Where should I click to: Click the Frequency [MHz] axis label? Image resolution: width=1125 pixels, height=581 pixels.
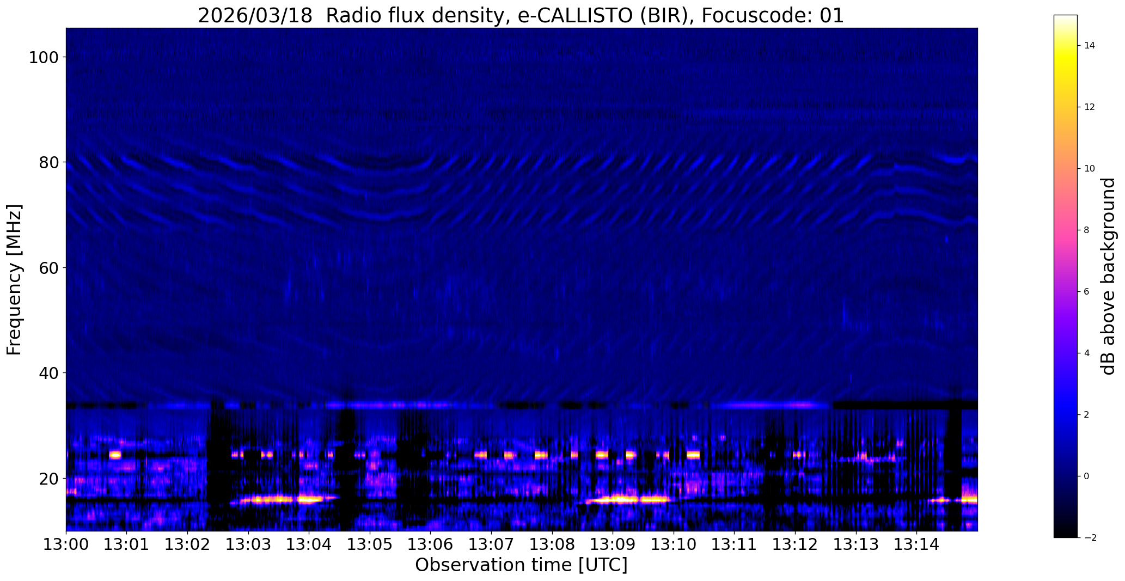[x=15, y=279]
